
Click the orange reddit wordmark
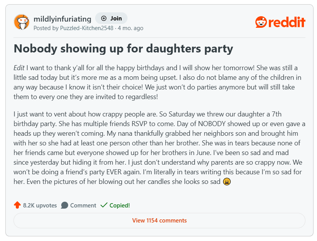click(x=287, y=22)
